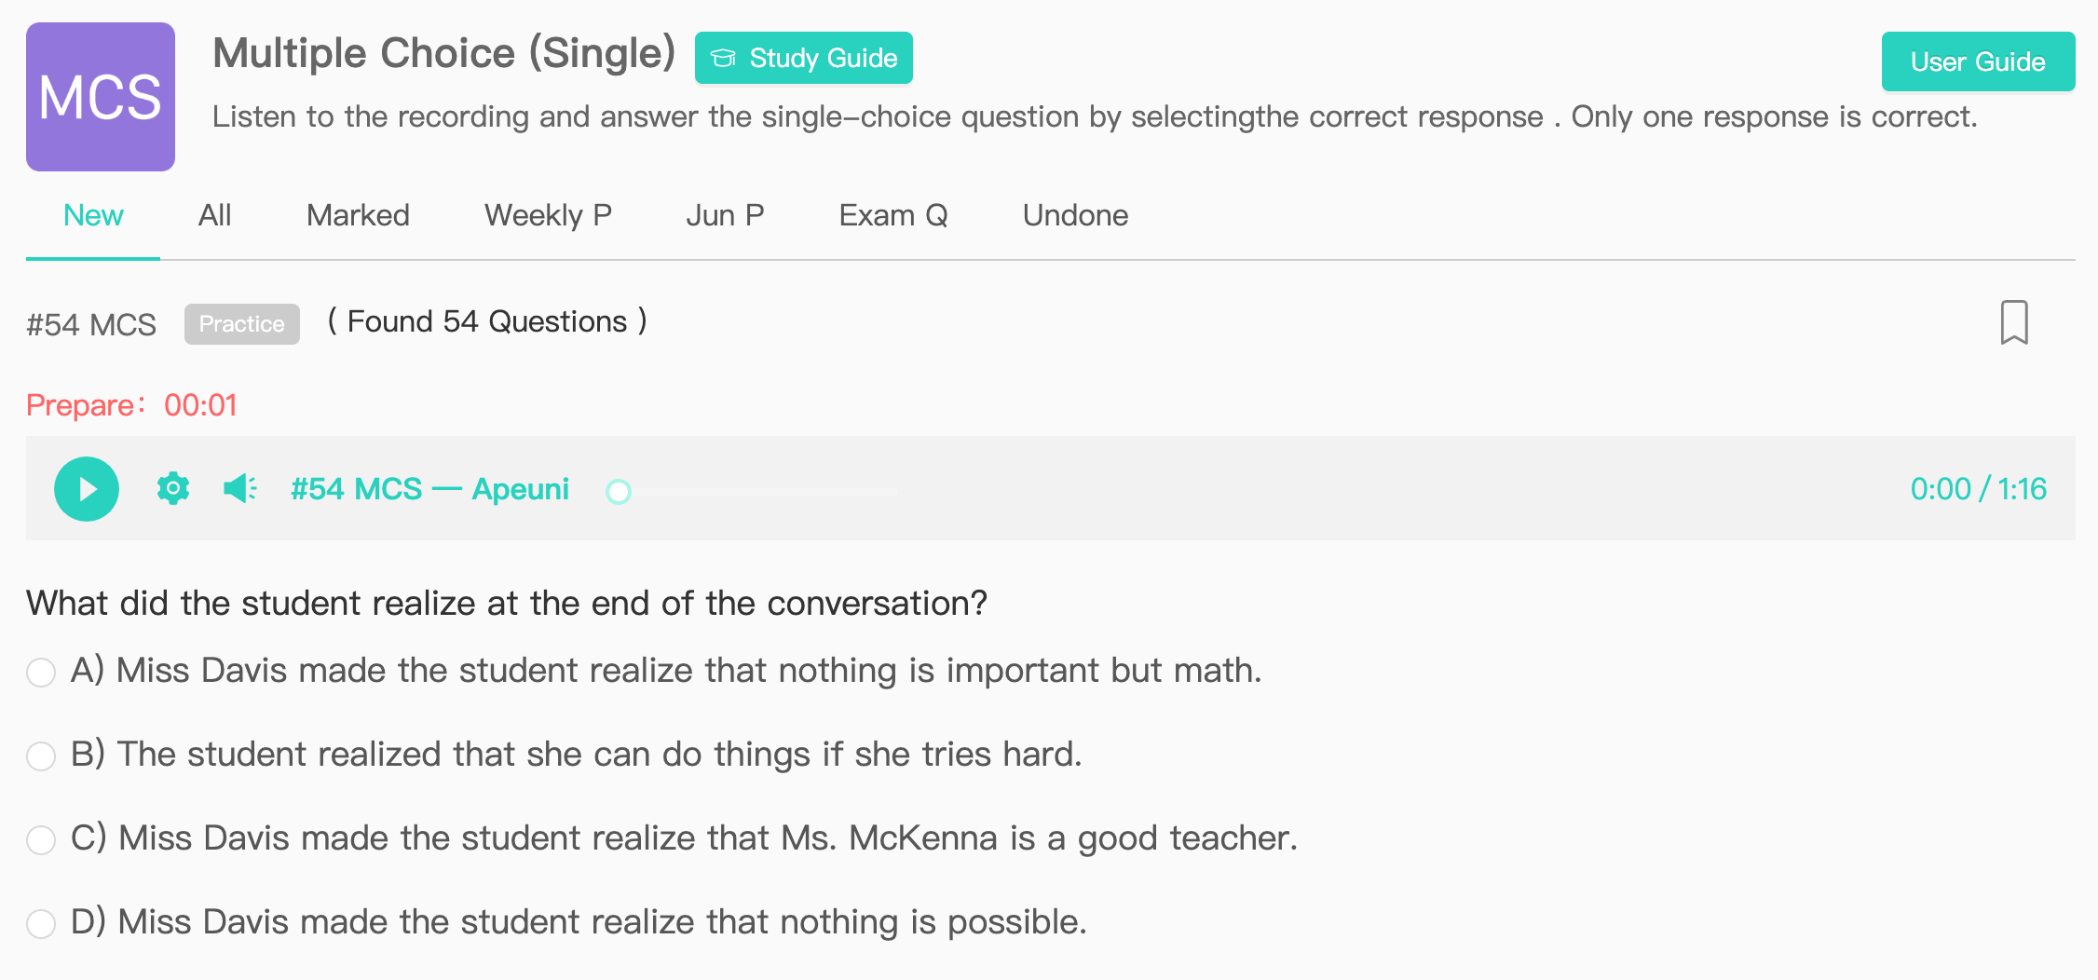Choose option D nothing is possible
Screen dimensions: 2098x980
point(41,923)
